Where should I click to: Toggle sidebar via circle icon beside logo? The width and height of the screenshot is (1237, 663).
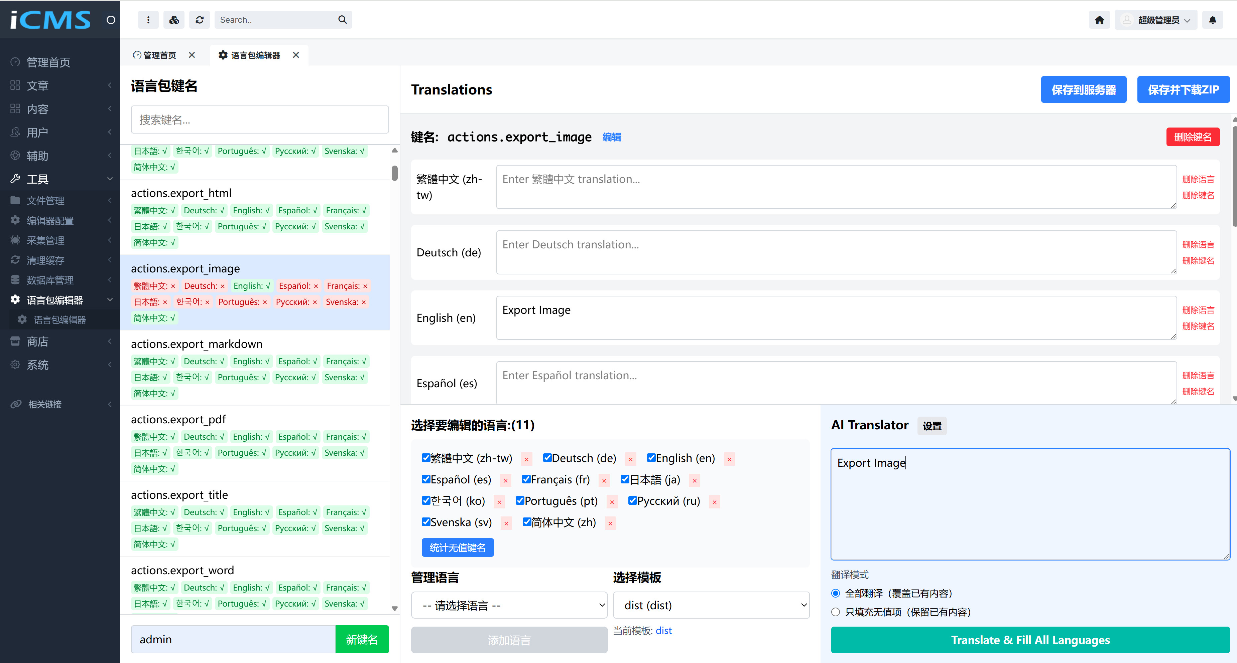point(110,20)
